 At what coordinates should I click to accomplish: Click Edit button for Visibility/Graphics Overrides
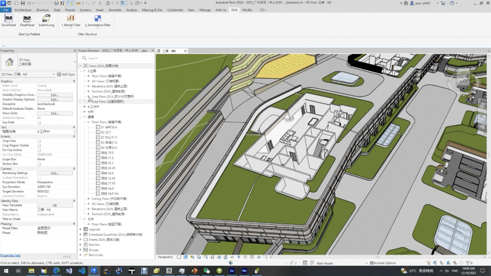pos(55,95)
